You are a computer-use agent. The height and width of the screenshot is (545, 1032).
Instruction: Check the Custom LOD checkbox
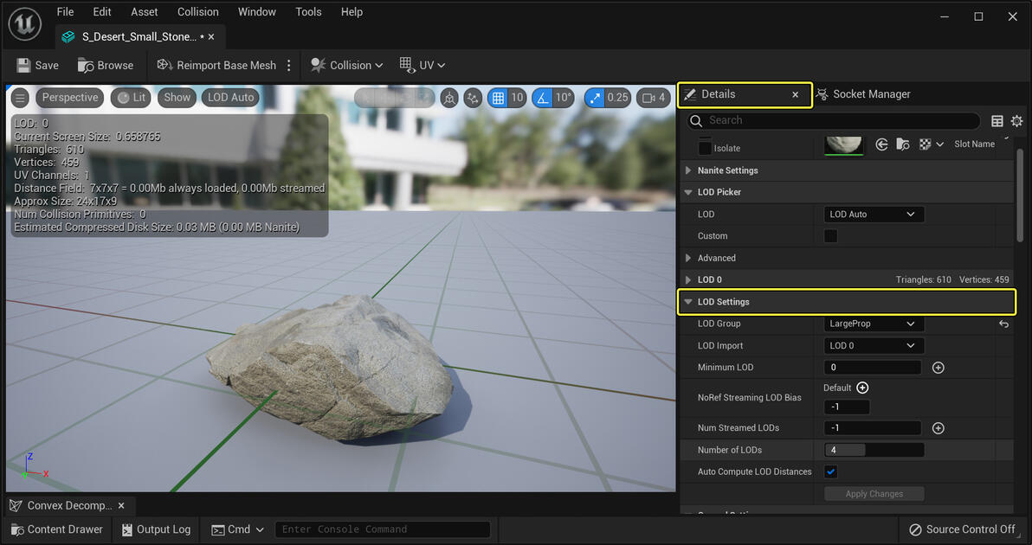(x=830, y=236)
